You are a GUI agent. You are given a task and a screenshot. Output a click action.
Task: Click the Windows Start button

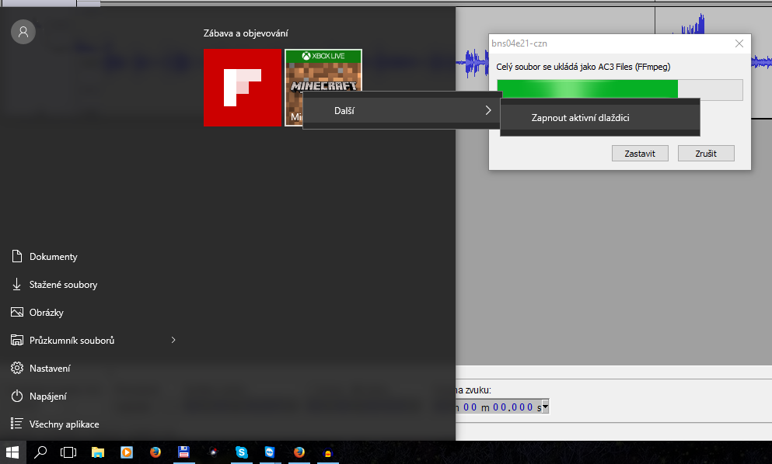(12, 452)
